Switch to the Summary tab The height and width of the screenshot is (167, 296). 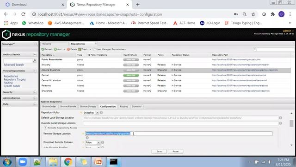click(x=137, y=107)
